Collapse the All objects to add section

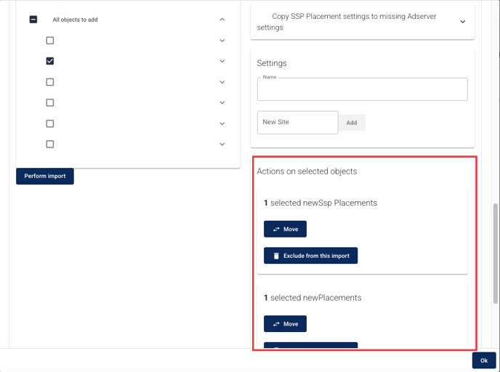pos(222,20)
